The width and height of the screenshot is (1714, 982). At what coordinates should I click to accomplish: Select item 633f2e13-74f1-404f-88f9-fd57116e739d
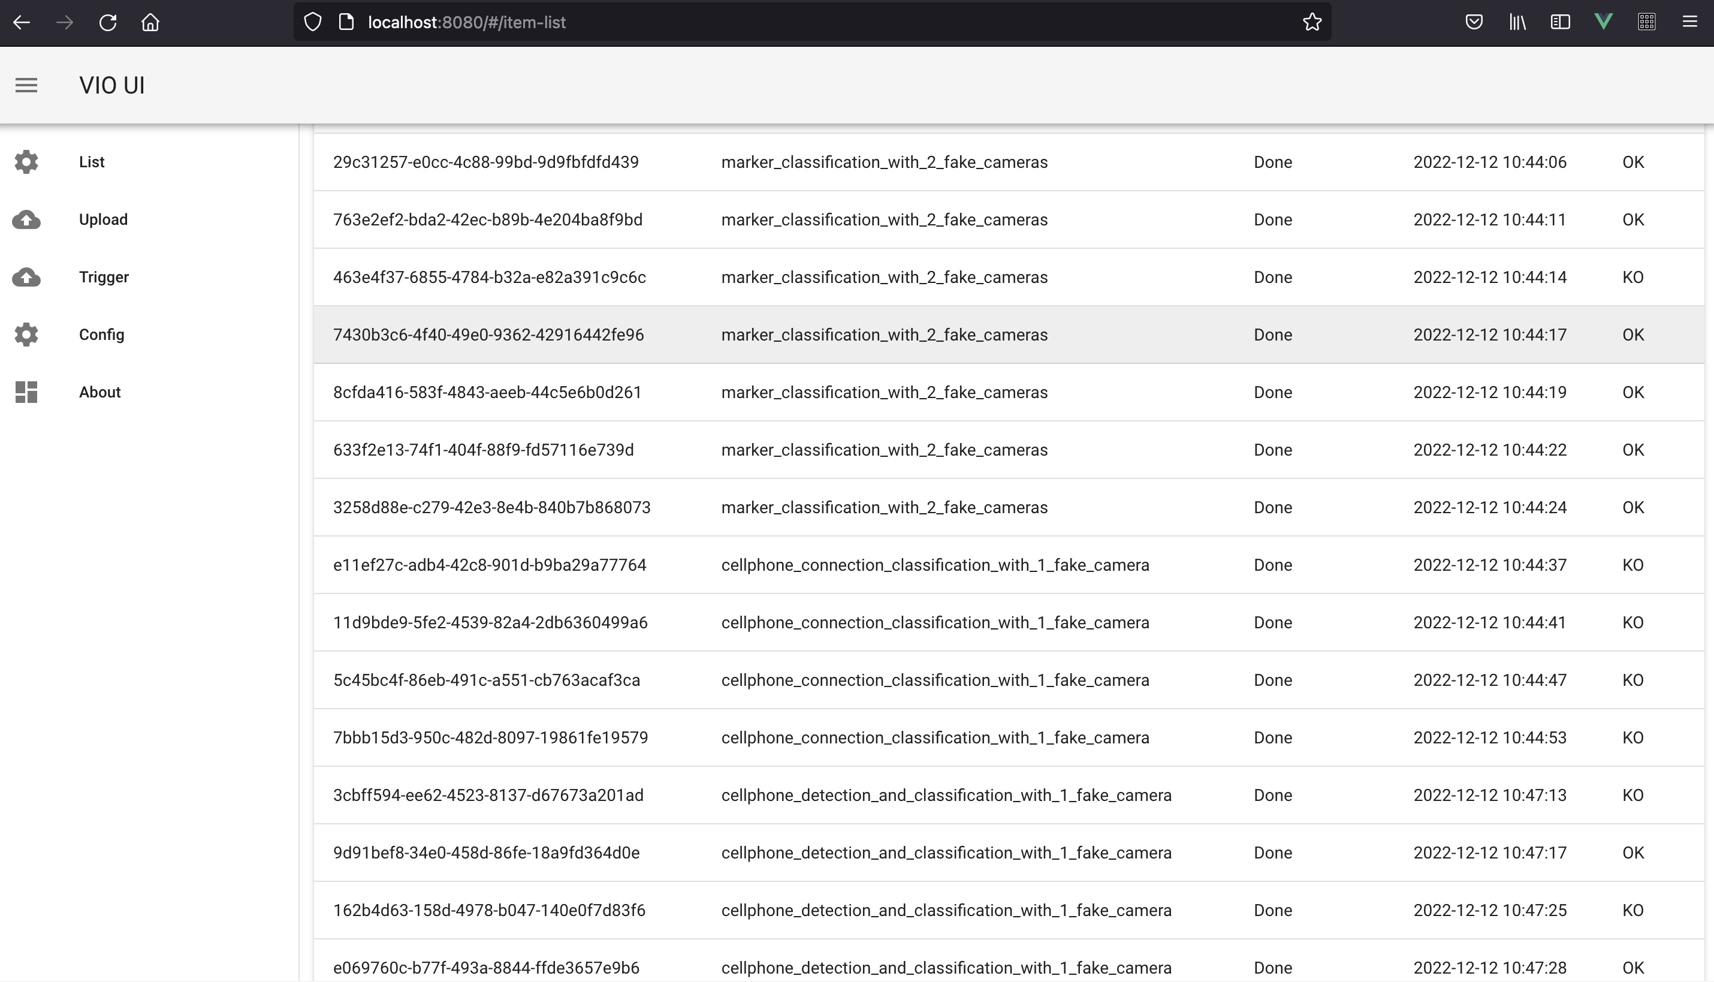(x=1008, y=450)
